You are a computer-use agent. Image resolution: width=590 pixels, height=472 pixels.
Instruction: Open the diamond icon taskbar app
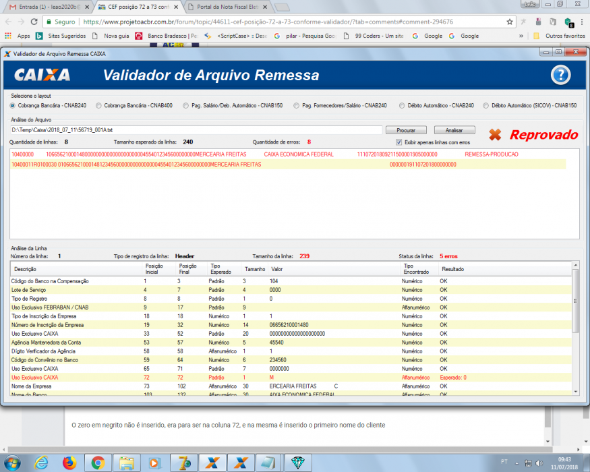click(x=297, y=463)
